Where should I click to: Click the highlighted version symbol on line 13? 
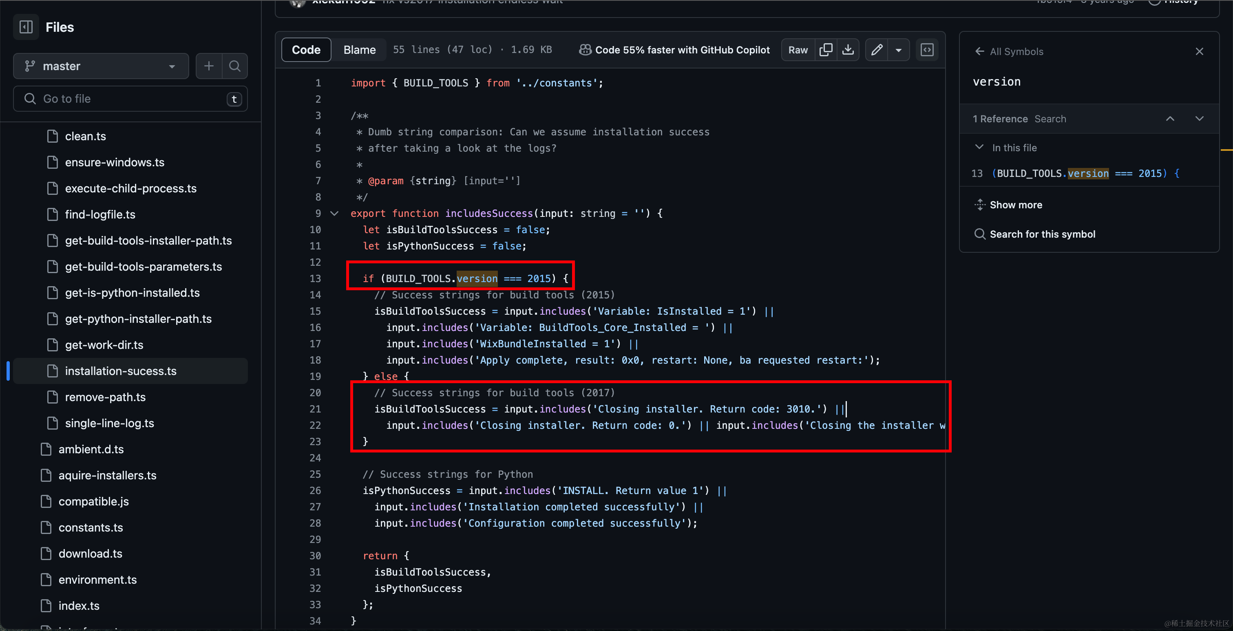click(x=477, y=278)
